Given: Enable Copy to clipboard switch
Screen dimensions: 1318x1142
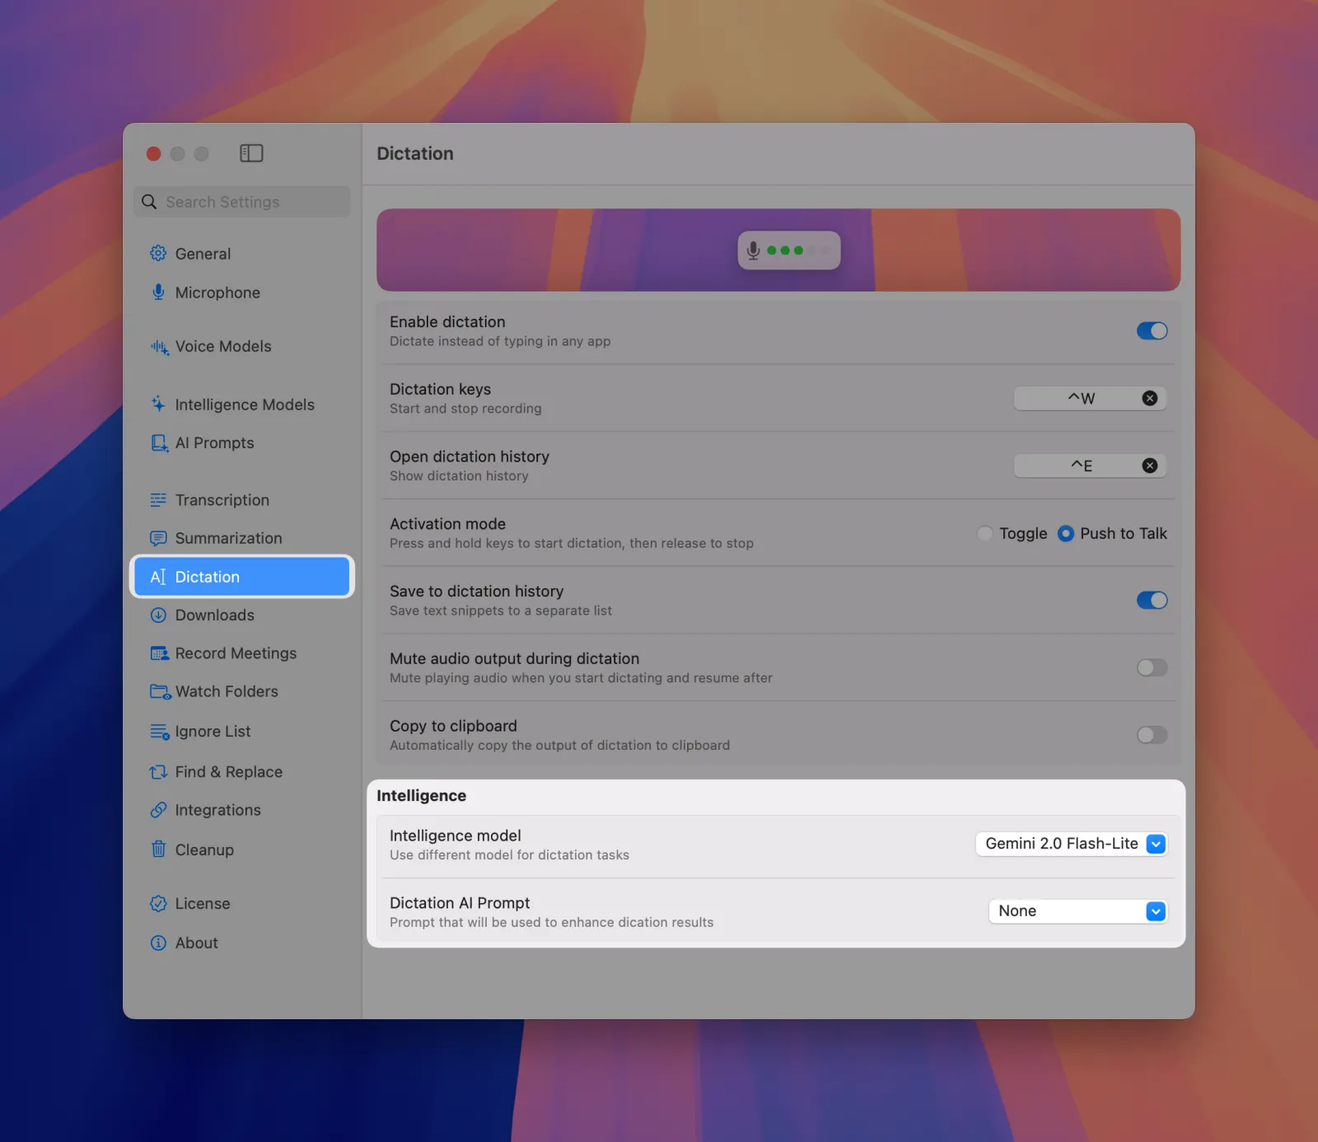Looking at the screenshot, I should pyautogui.click(x=1152, y=735).
